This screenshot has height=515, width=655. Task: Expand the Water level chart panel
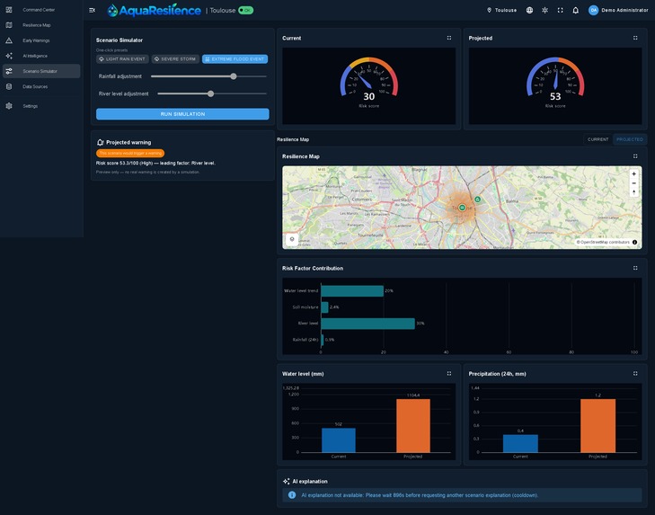tap(449, 373)
